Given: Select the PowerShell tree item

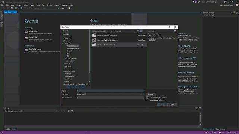Looking at the screenshot, I should [68, 79].
